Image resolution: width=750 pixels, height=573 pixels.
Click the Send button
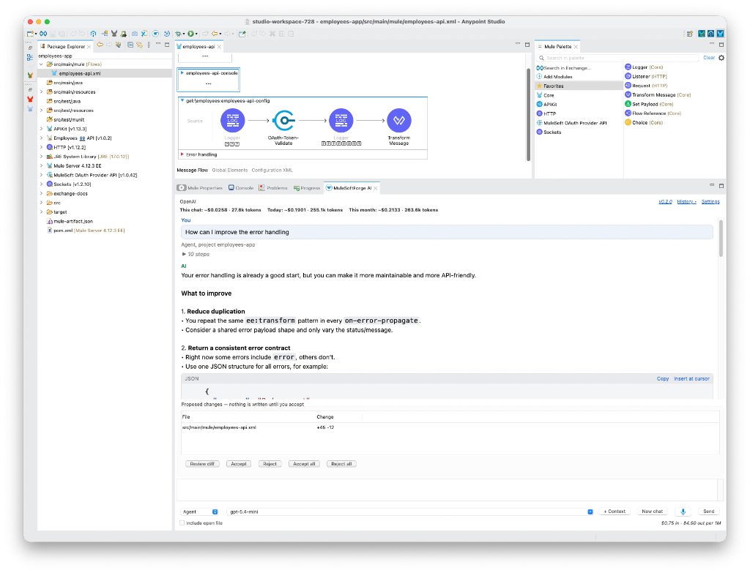(x=709, y=512)
